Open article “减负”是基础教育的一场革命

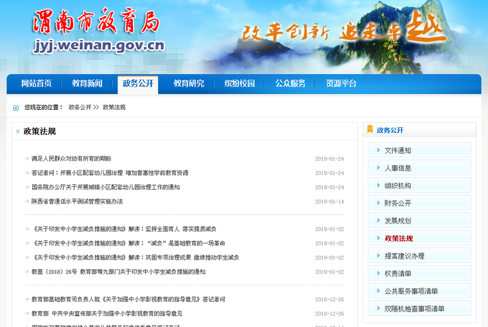pyautogui.click(x=128, y=243)
